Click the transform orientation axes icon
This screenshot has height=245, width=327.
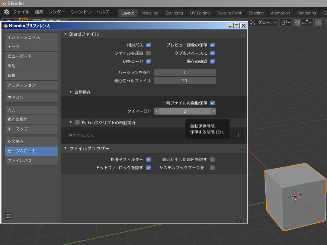coord(252,22)
